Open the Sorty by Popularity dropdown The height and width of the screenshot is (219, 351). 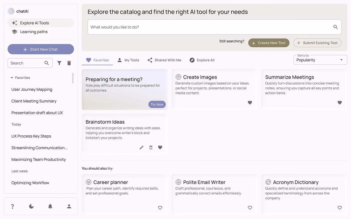[320, 60]
